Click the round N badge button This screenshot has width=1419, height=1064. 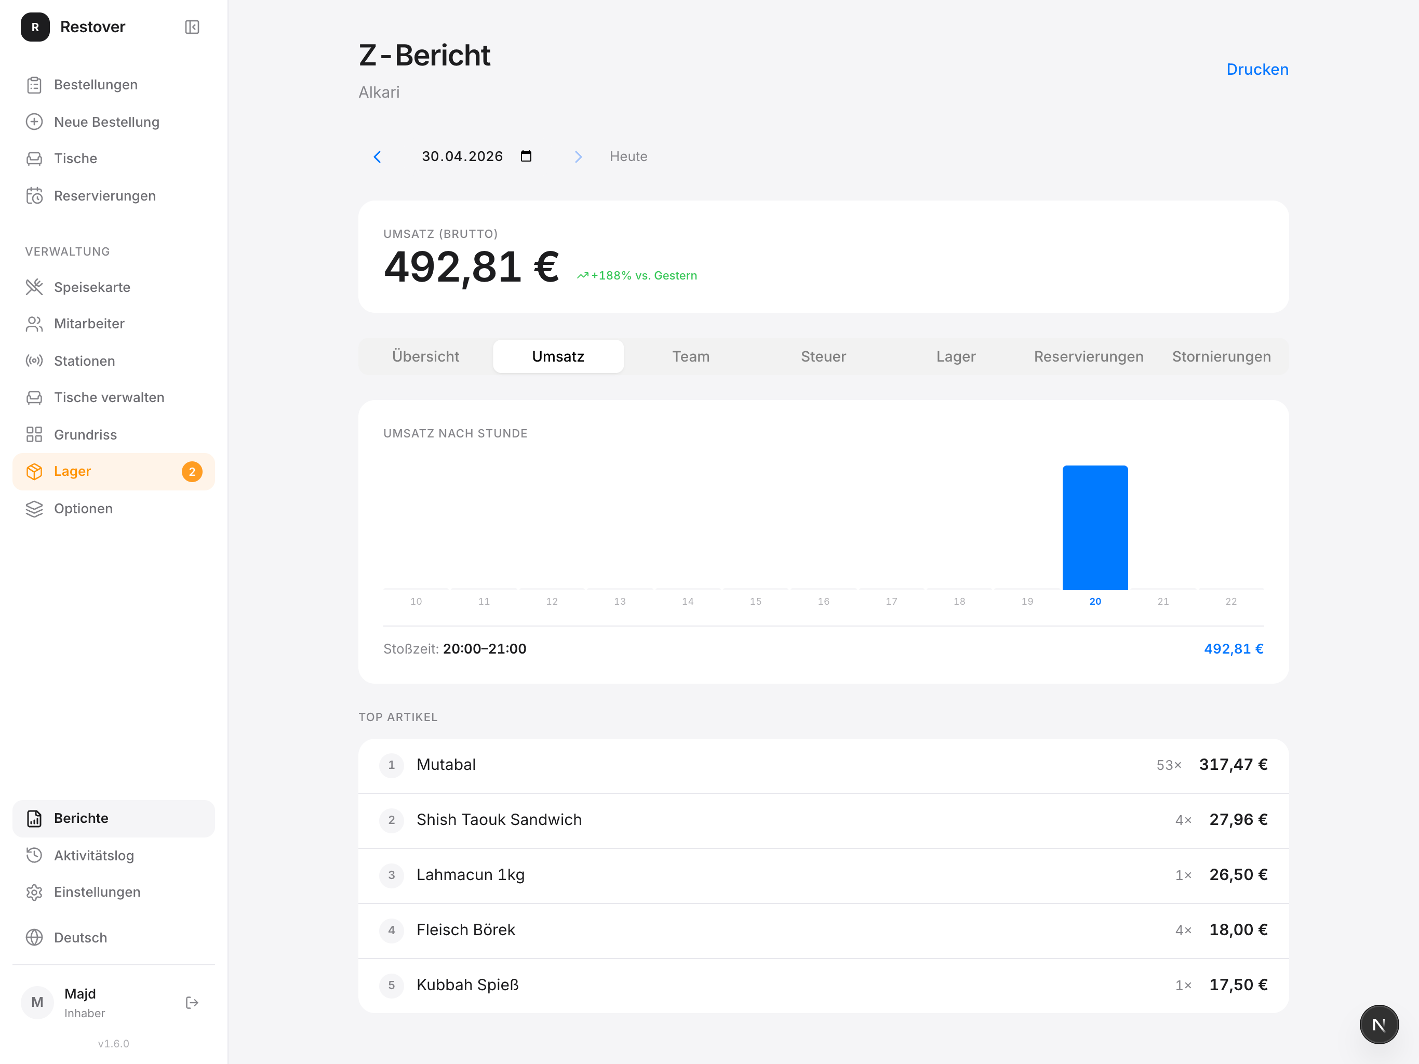1379,1024
